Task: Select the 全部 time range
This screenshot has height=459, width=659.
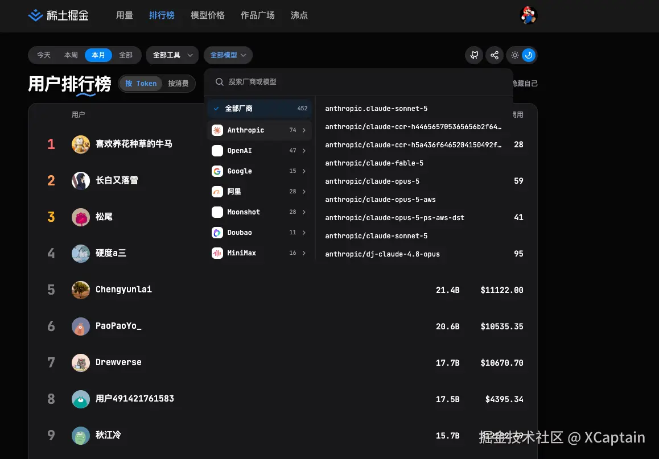Action: (x=126, y=55)
